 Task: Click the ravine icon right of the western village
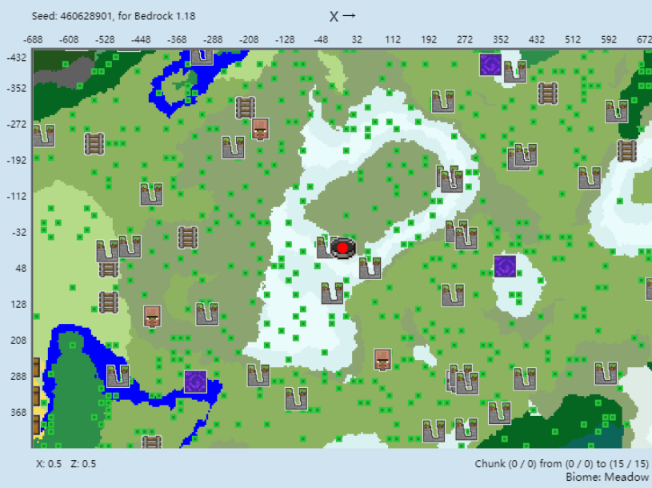pos(207,314)
